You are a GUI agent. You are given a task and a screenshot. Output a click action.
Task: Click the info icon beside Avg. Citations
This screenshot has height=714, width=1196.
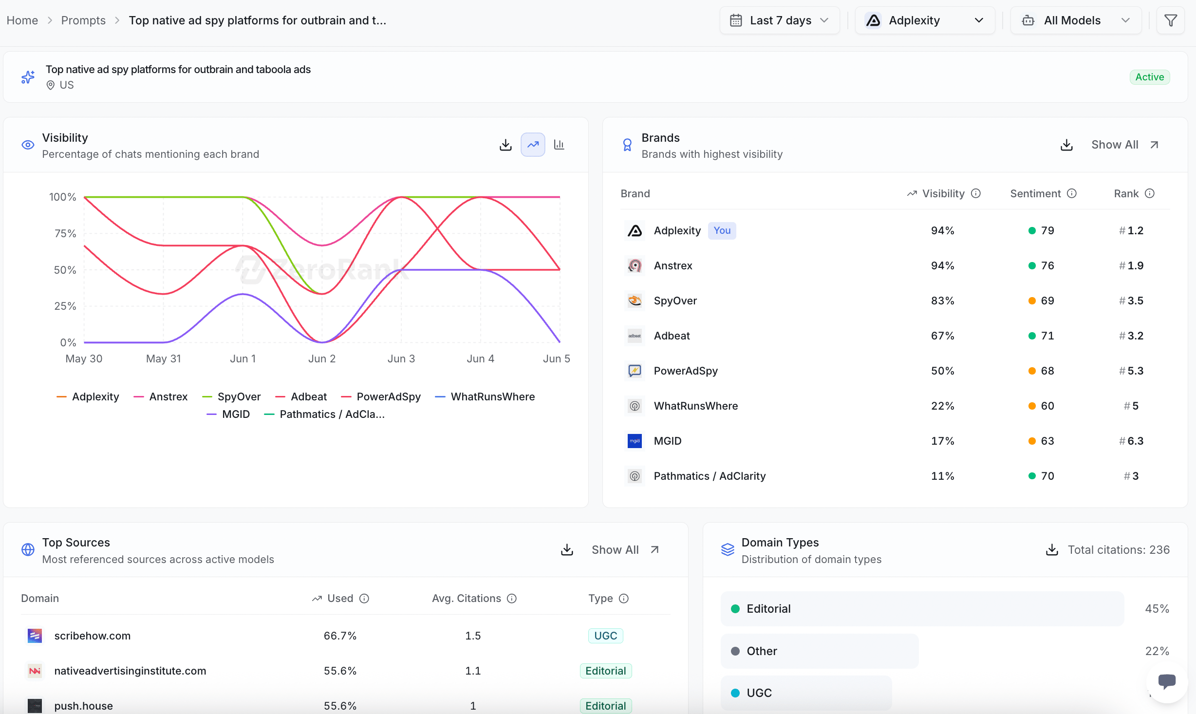512,599
